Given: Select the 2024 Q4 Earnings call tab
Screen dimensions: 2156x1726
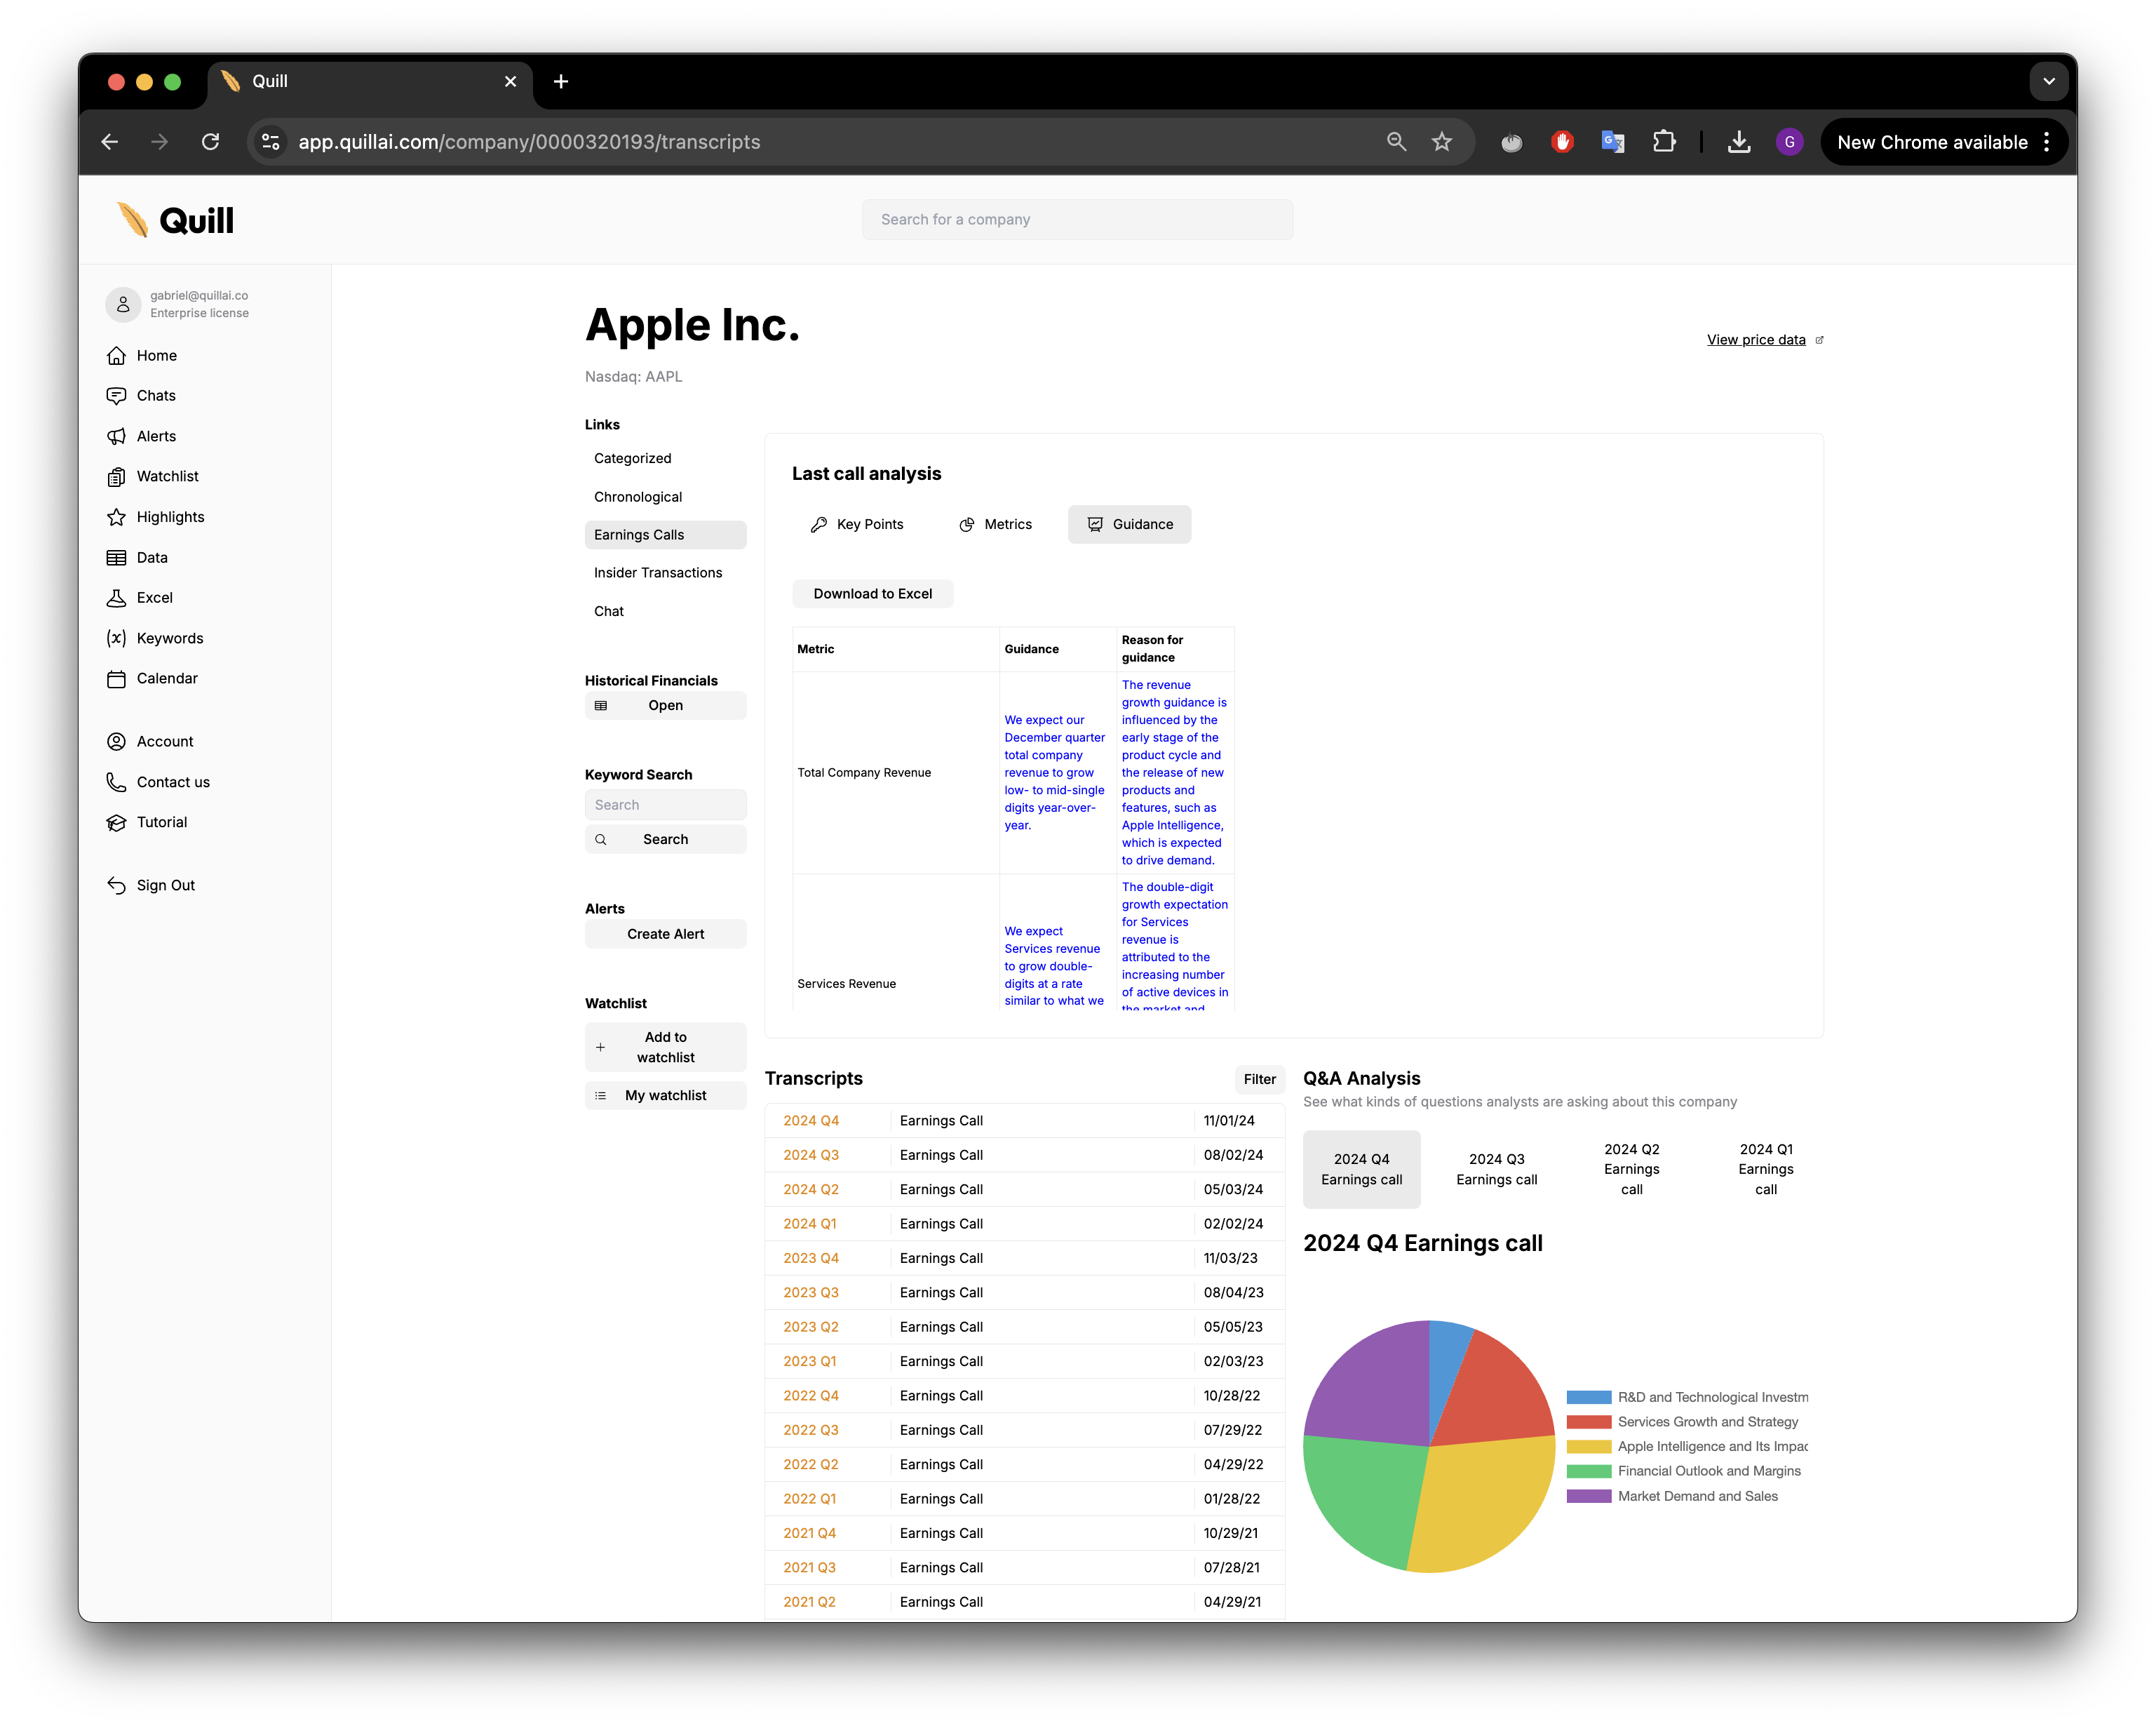Looking at the screenshot, I should click(x=1361, y=1169).
